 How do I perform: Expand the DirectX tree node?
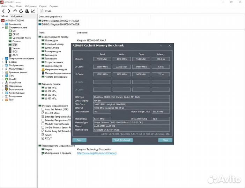click(x=3, y=79)
